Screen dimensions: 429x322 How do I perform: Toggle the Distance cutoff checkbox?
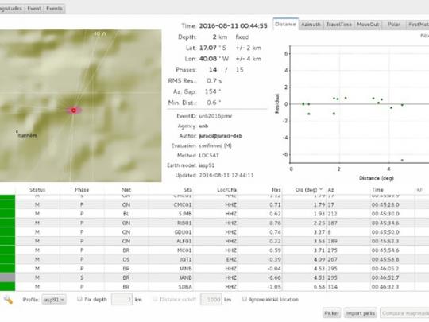[155, 299]
